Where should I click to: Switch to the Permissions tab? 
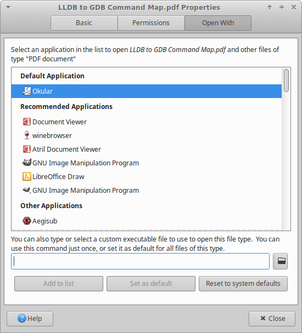151,22
